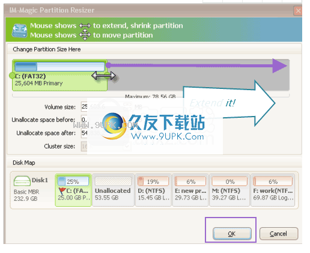This screenshot has width=310, height=253.
Task: Click the extend/shrink double-arrow cursor icon
Action: pos(85,26)
